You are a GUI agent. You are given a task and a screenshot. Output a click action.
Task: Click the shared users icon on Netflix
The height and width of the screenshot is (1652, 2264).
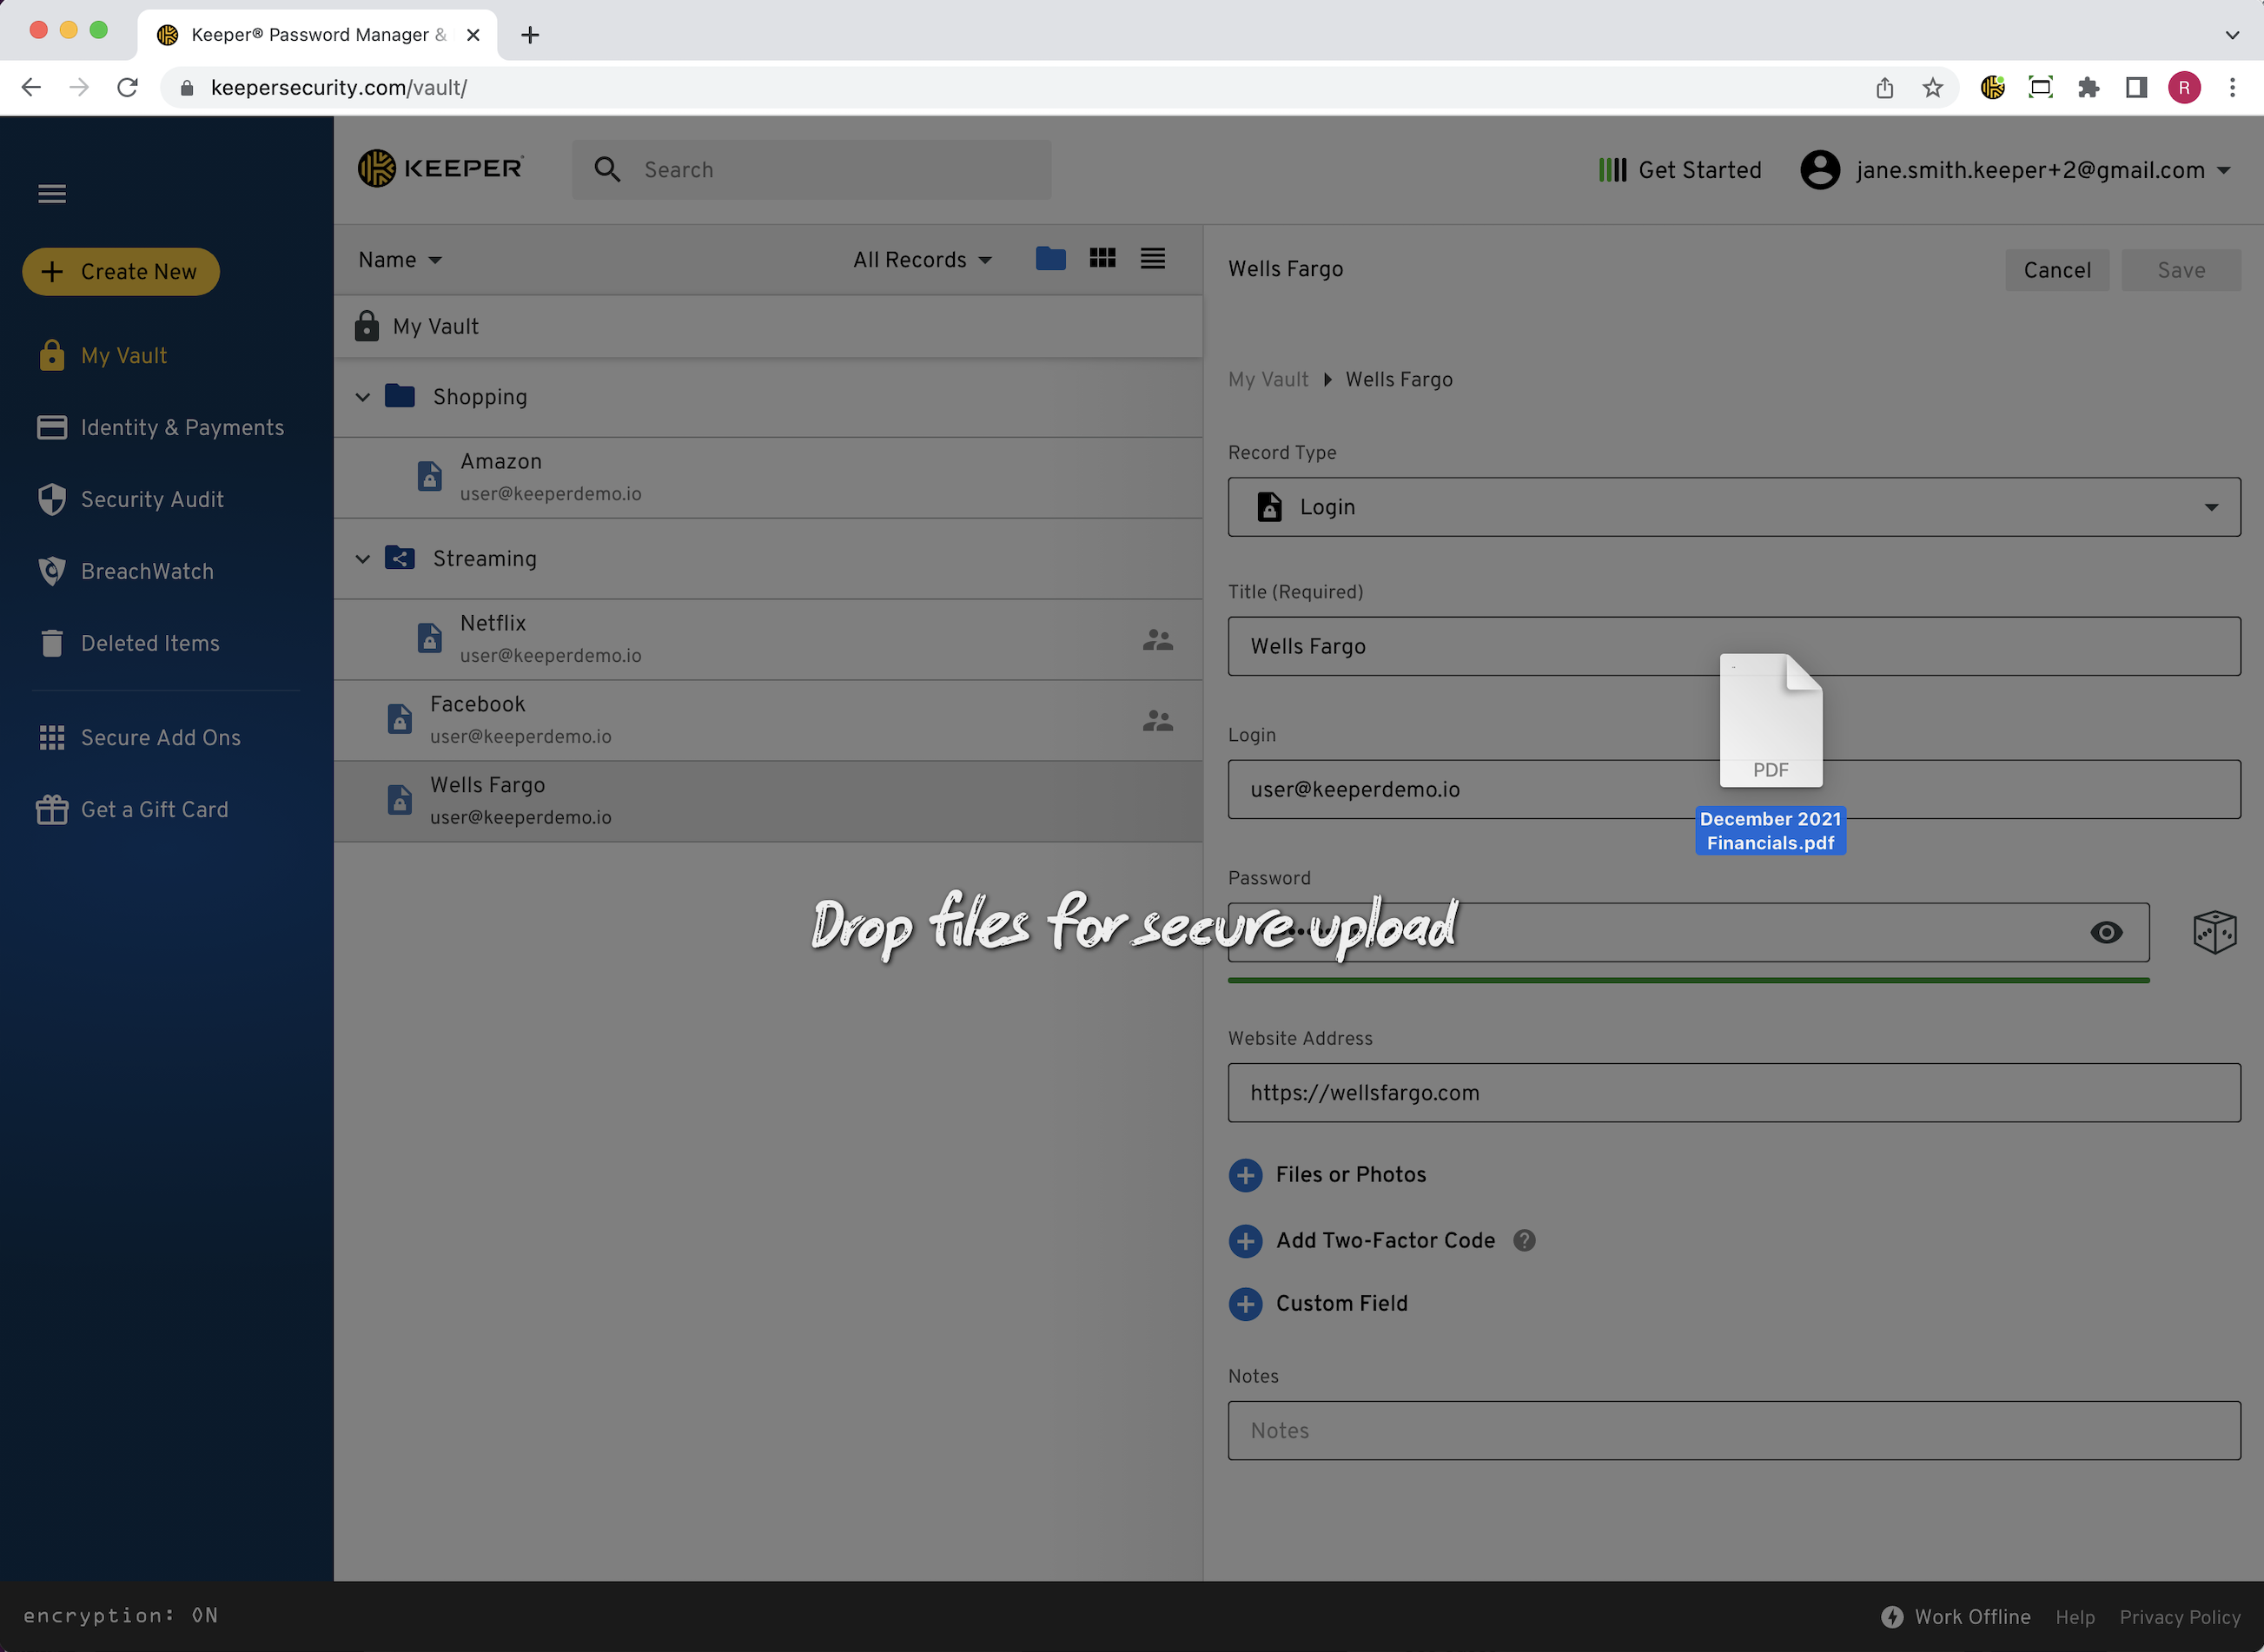coord(1158,640)
